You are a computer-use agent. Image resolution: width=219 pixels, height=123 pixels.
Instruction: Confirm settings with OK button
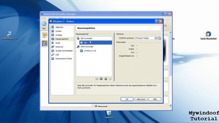(127, 99)
